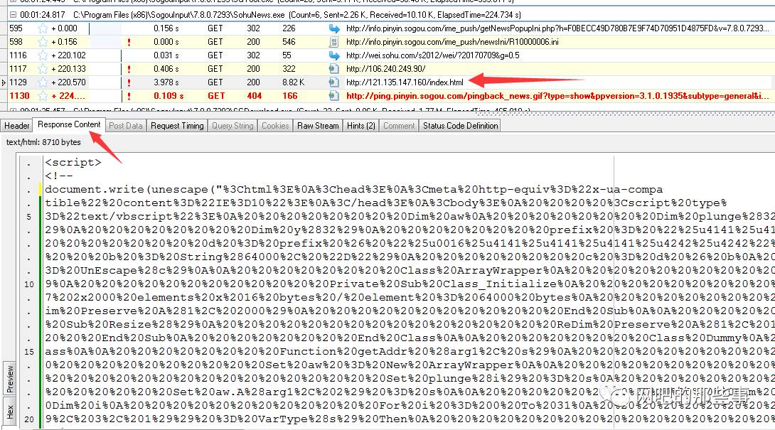The image size is (775, 430).
Task: Click the red warning icon on request 598
Action: coord(129,42)
